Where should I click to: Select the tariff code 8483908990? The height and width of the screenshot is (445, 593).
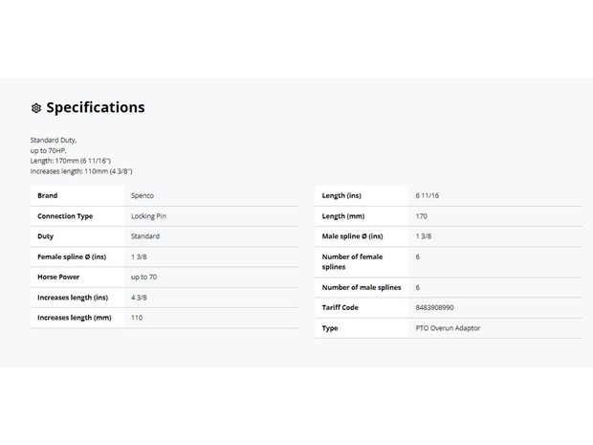point(435,307)
